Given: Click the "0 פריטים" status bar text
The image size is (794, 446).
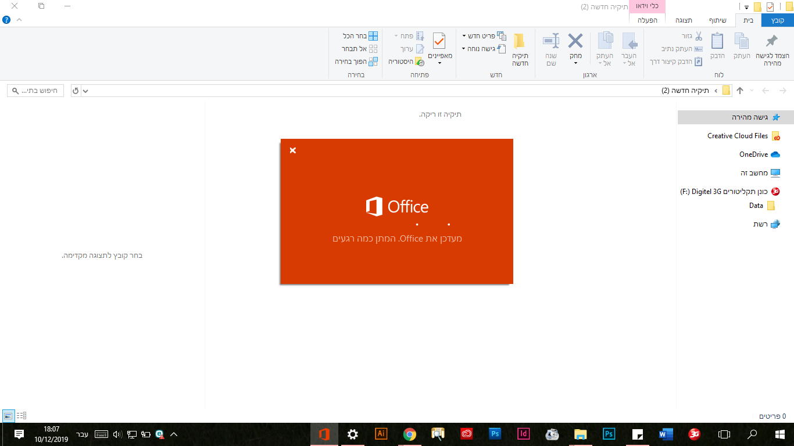Looking at the screenshot, I should click(772, 416).
